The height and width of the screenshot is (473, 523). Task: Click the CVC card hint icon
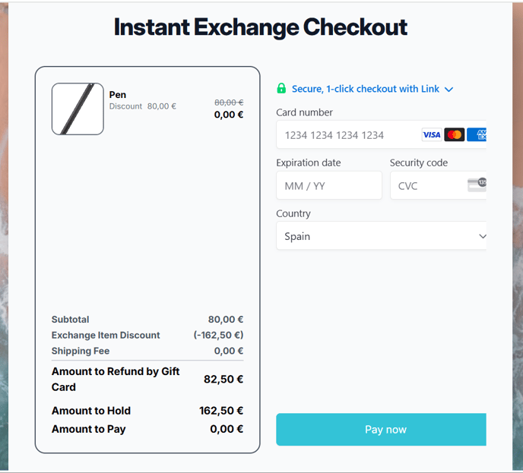tap(477, 184)
